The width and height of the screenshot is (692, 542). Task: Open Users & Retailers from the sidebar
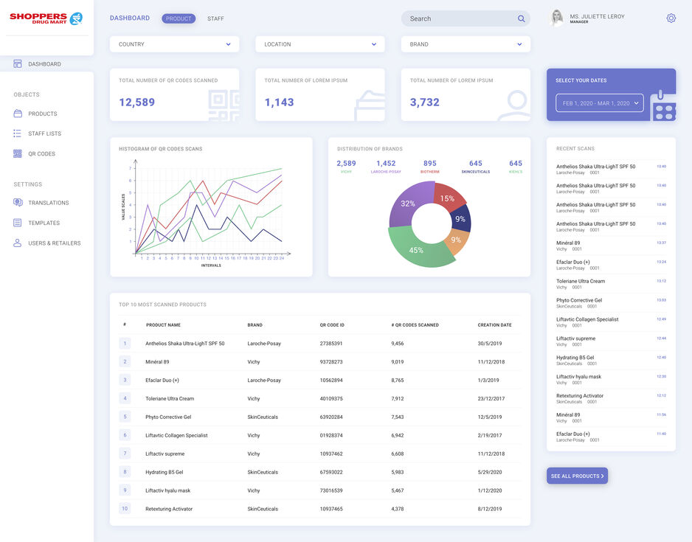tap(55, 243)
